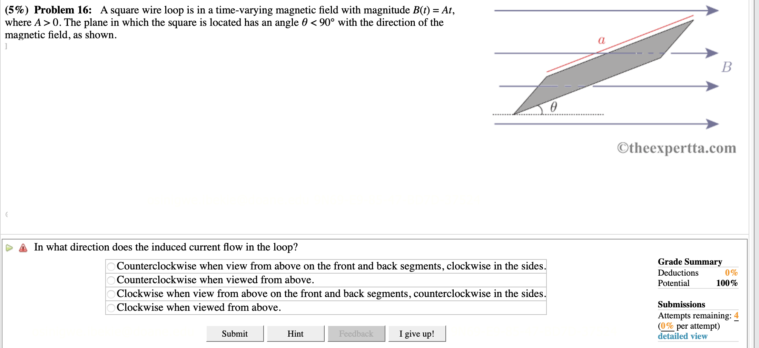759x348 pixels.
Task: Click the grayed-out Feedback button
Action: [x=356, y=333]
